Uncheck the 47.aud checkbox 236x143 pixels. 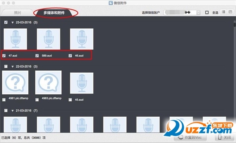4,56
